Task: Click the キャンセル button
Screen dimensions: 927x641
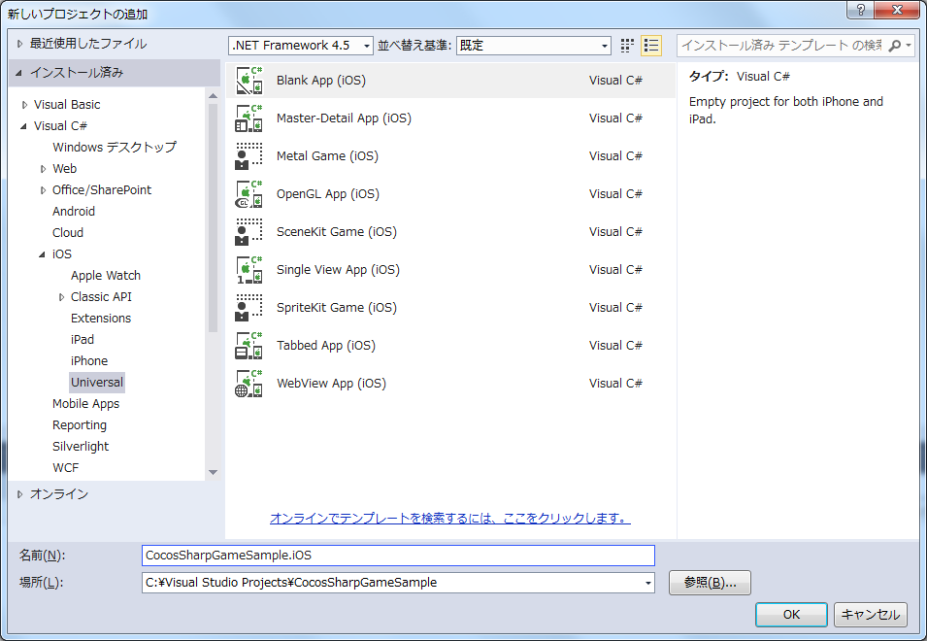Action: coord(871,615)
